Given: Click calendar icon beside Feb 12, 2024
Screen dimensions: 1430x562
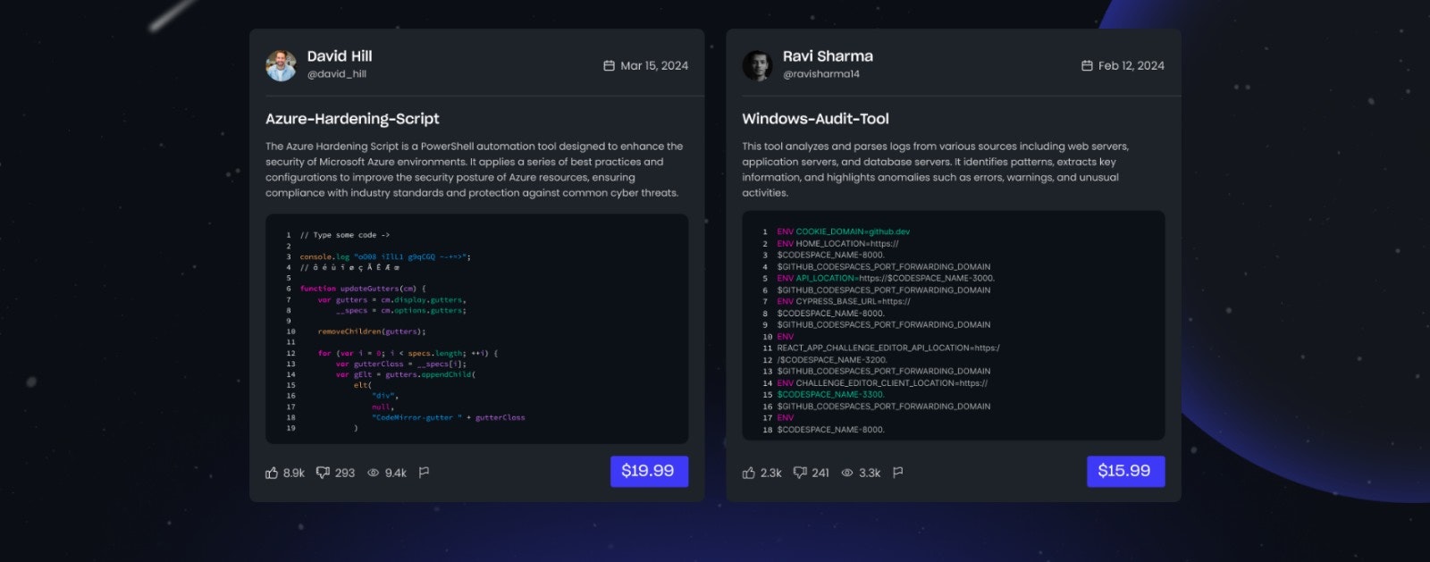Looking at the screenshot, I should tap(1087, 65).
